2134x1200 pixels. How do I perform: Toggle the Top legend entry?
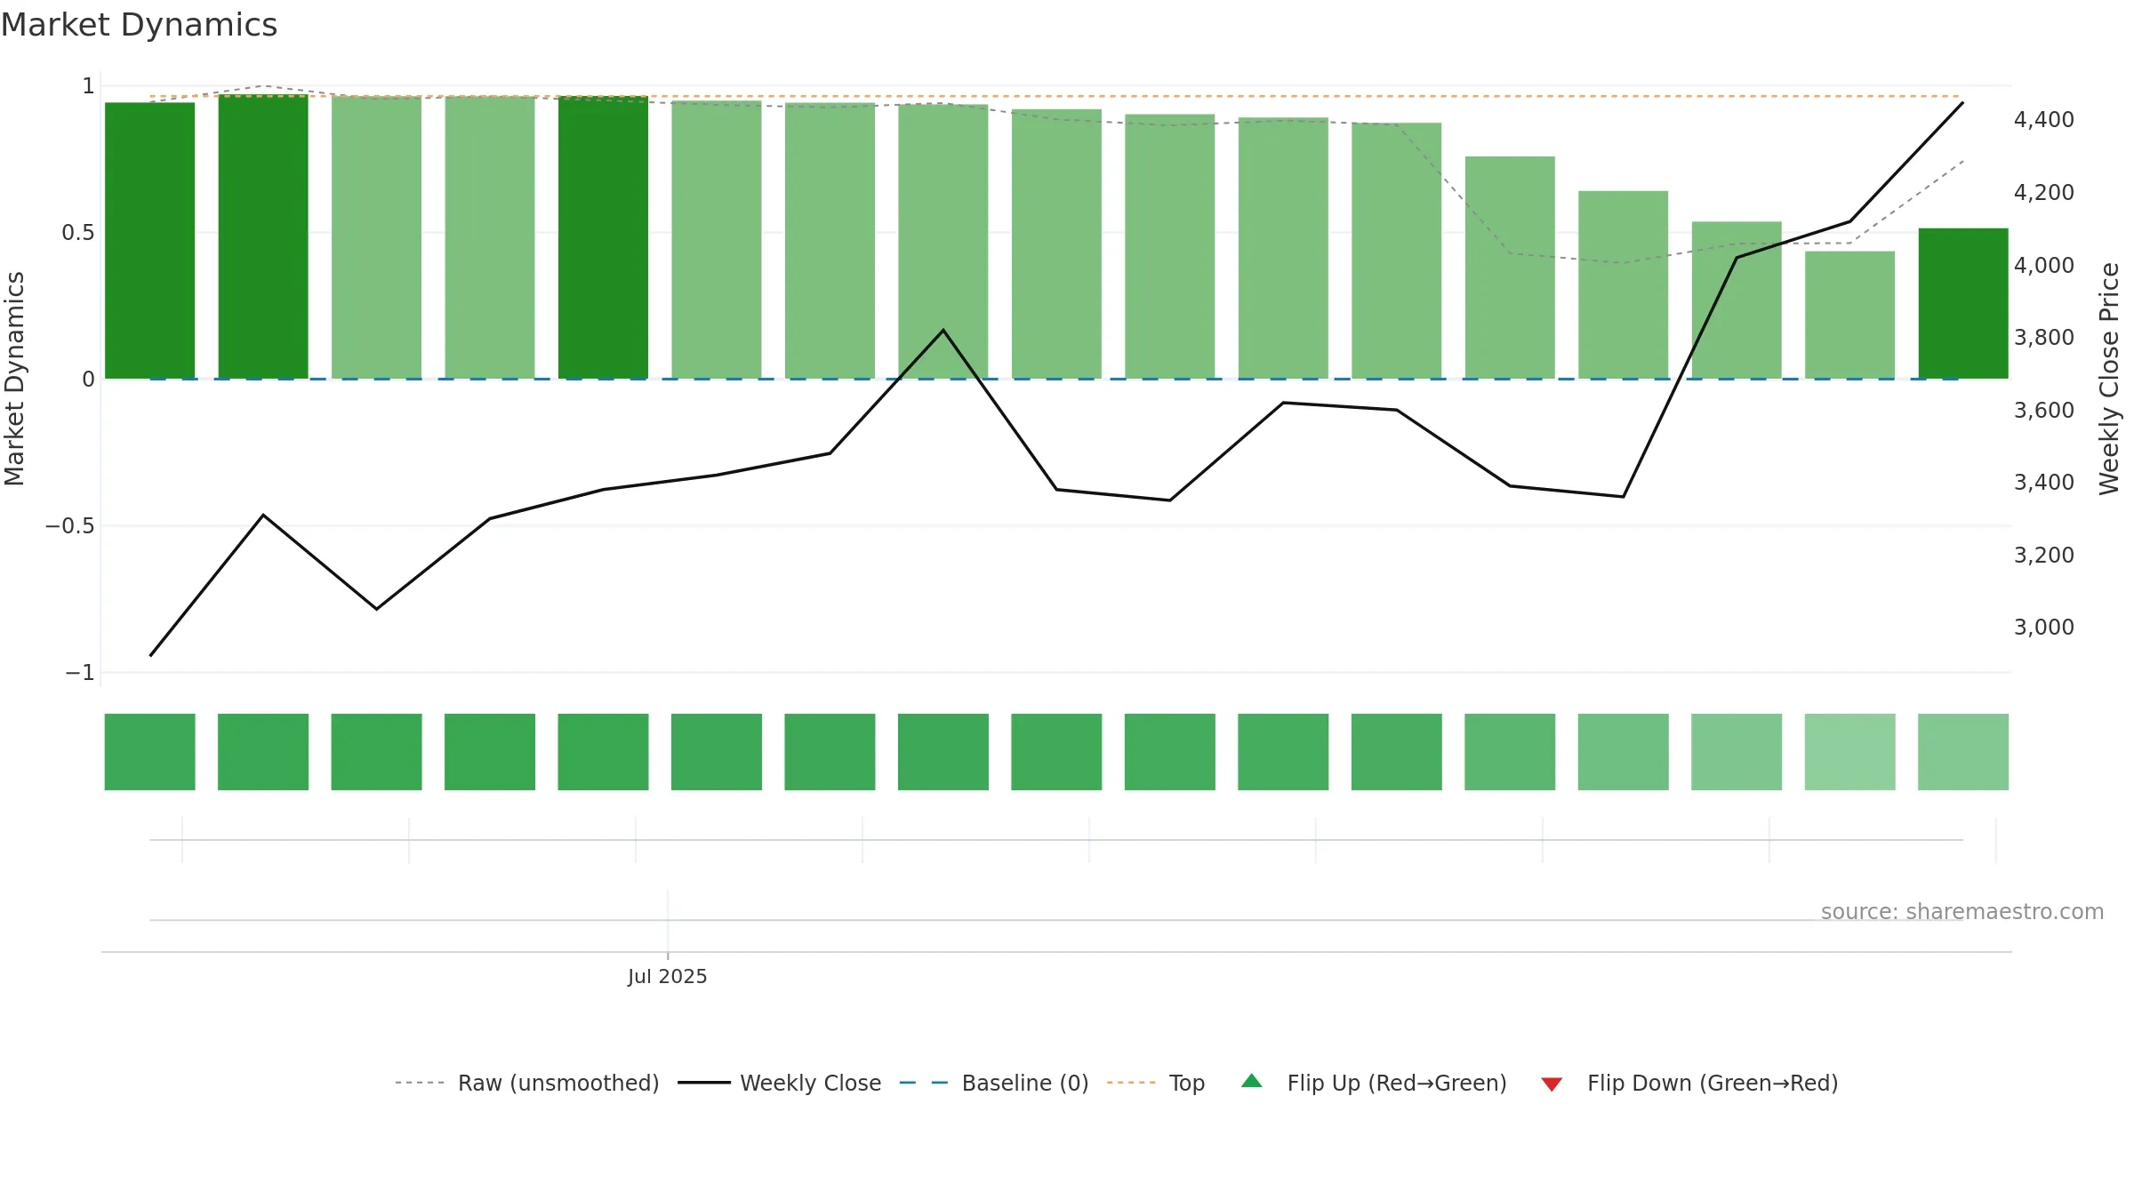[x=1156, y=1083]
